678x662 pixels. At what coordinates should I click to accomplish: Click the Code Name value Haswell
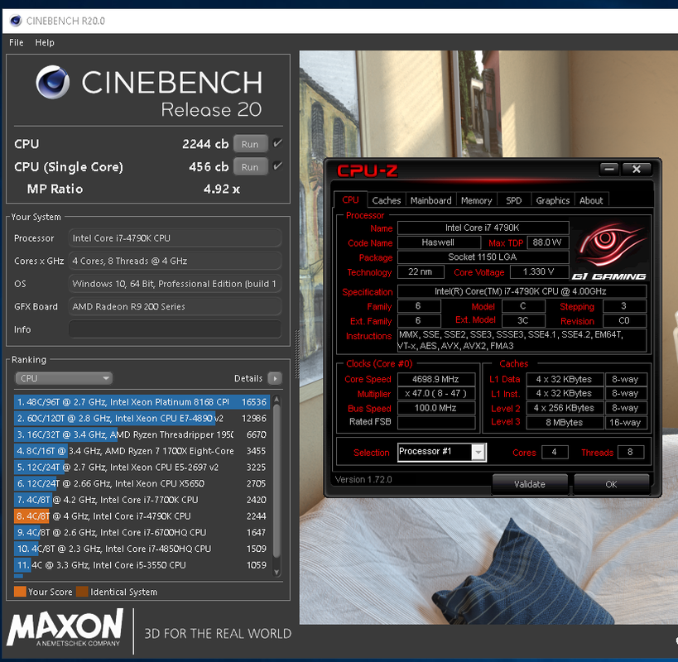coord(439,242)
